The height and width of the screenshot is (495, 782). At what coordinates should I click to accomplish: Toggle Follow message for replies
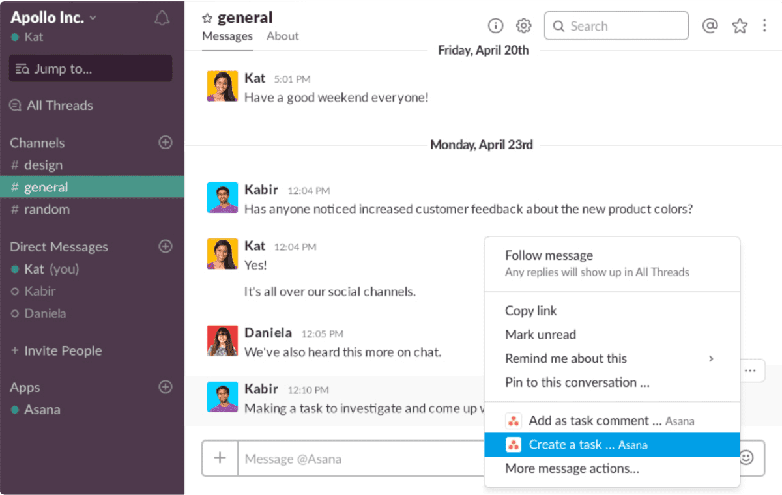pyautogui.click(x=549, y=255)
